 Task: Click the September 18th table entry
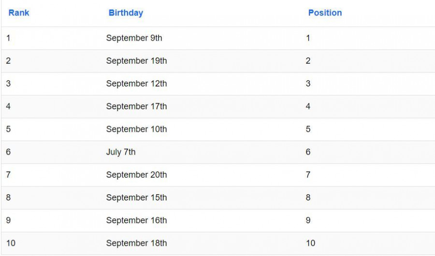(x=136, y=243)
